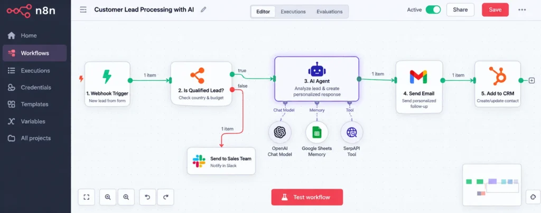The width and height of the screenshot is (541, 213).
Task: Click the Test workflow button
Action: point(307,197)
